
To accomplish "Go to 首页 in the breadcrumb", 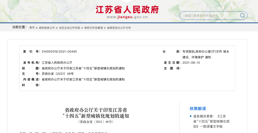I will [x=32, y=28].
